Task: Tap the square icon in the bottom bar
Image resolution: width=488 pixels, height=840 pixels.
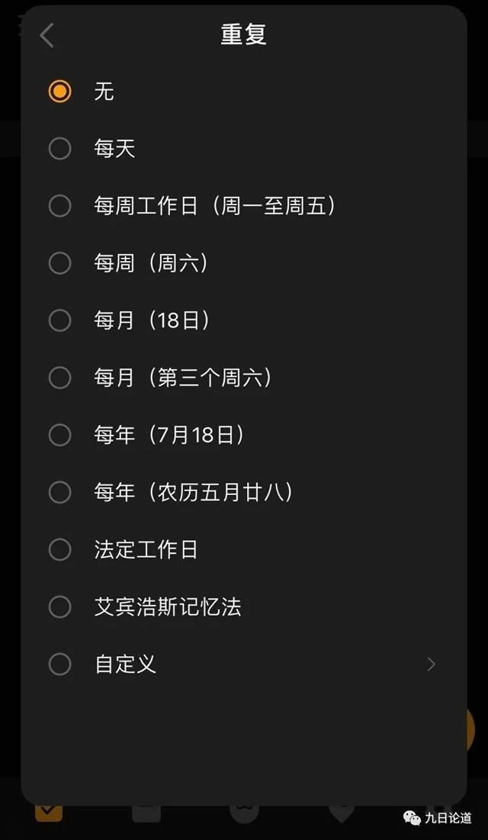Action: pos(145,813)
